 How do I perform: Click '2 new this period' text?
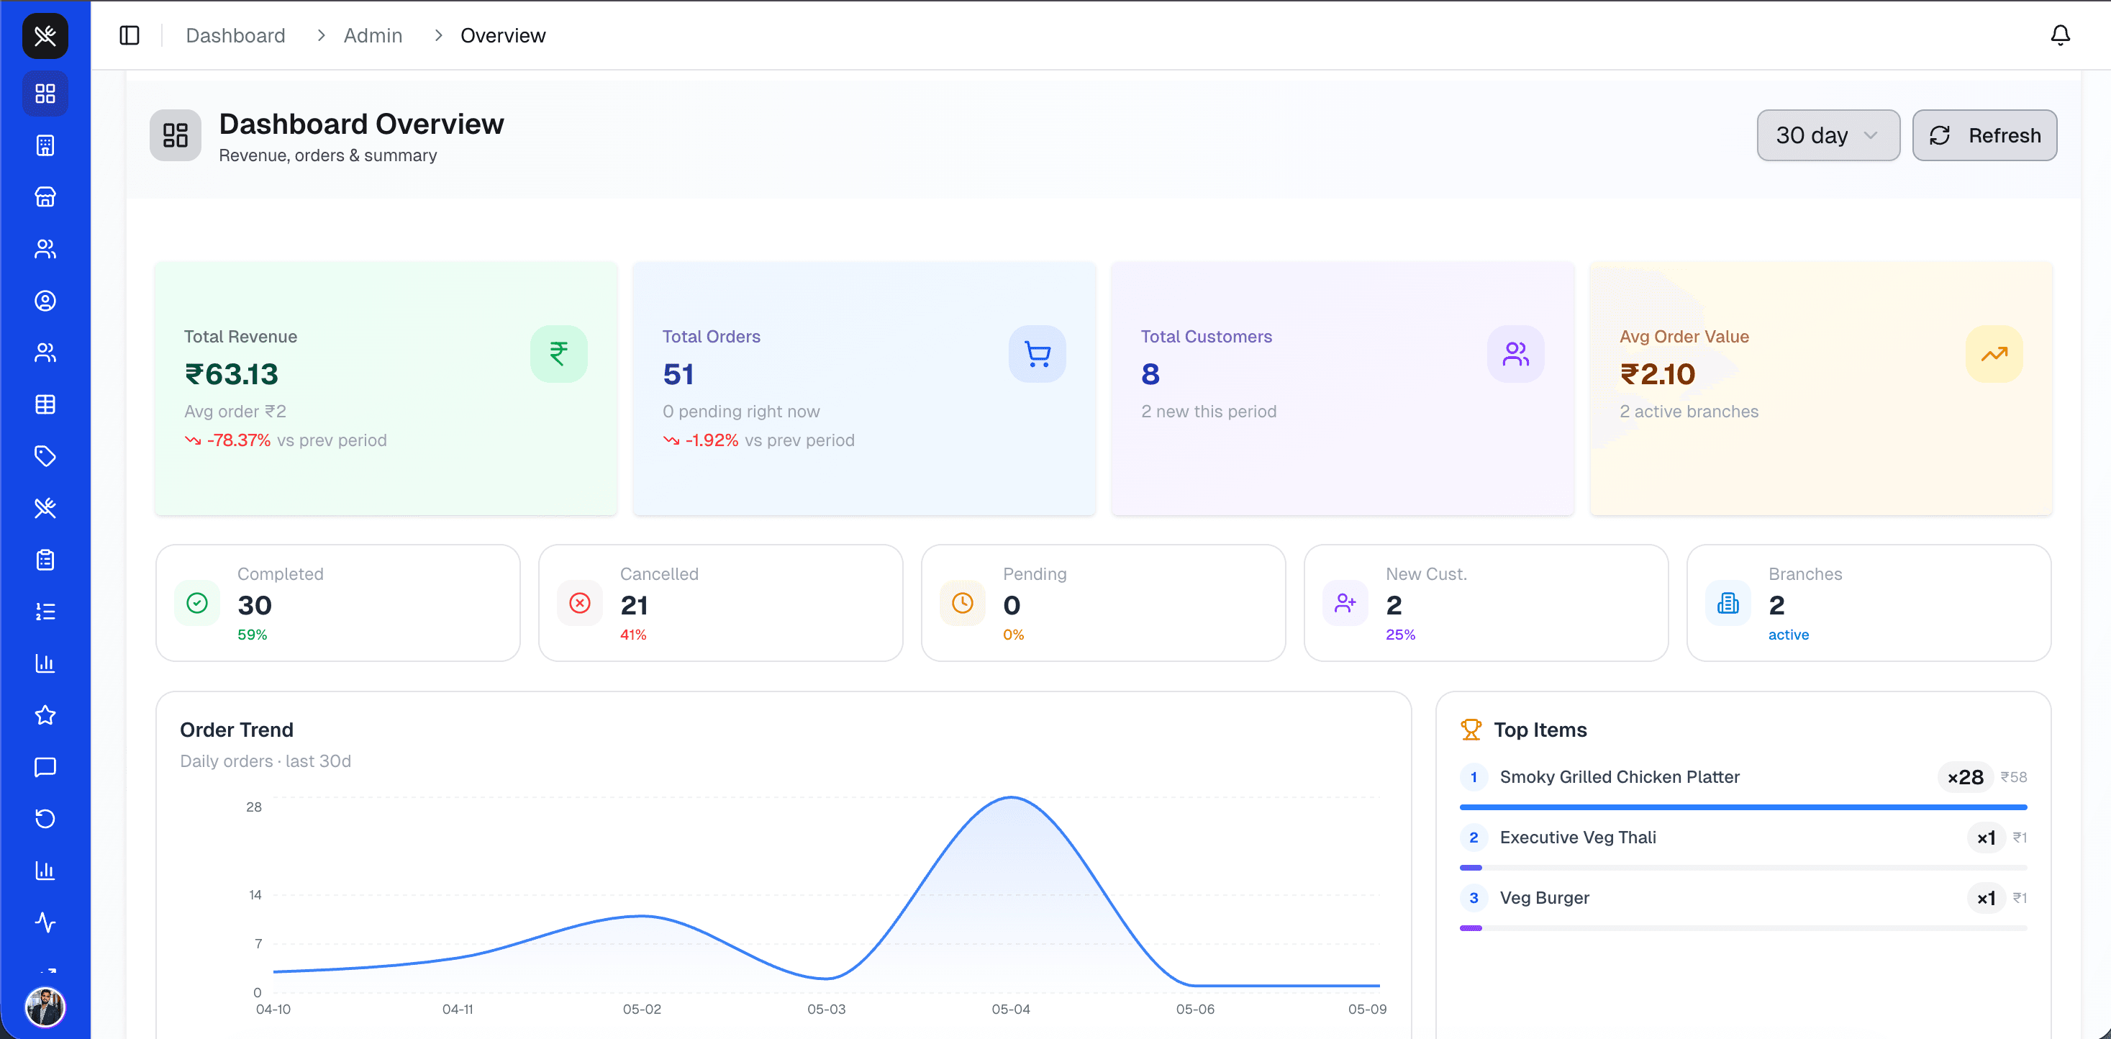(1209, 412)
